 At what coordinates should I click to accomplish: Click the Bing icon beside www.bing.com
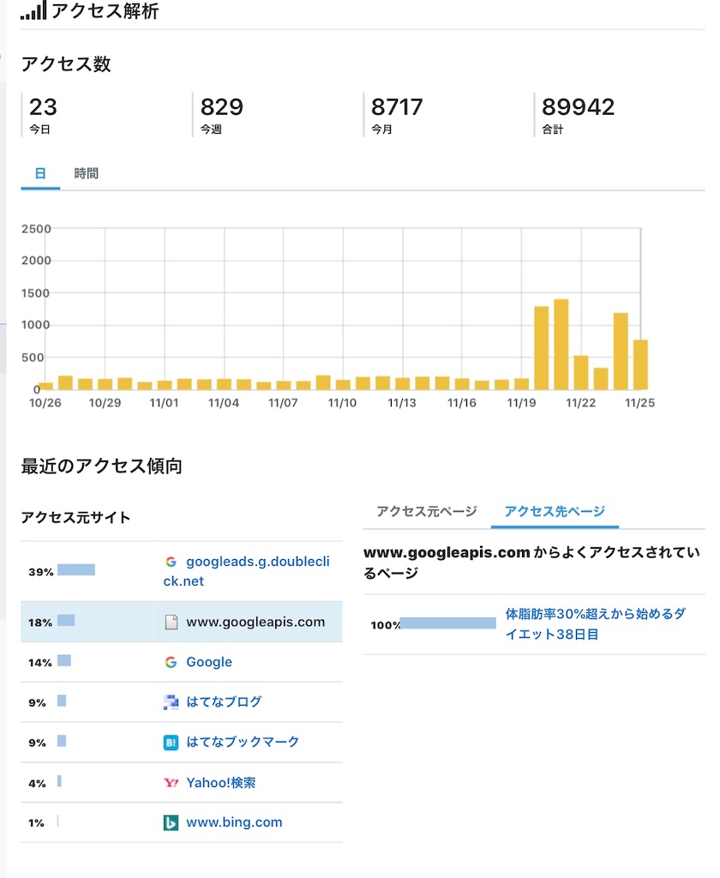(171, 822)
